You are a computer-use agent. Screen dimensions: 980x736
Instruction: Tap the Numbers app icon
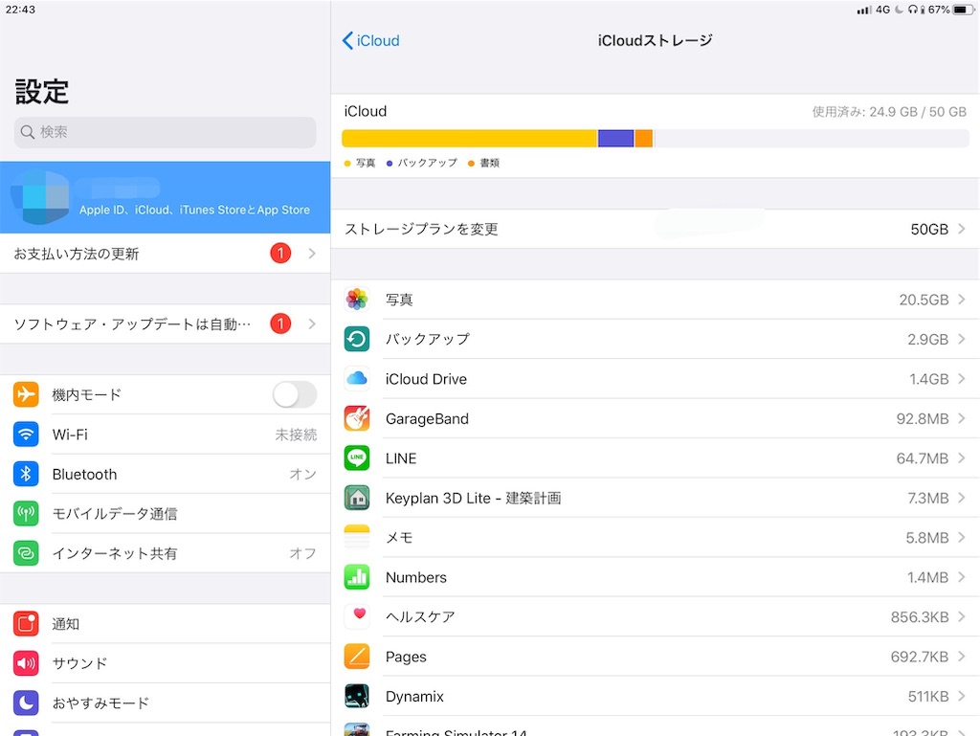point(357,577)
